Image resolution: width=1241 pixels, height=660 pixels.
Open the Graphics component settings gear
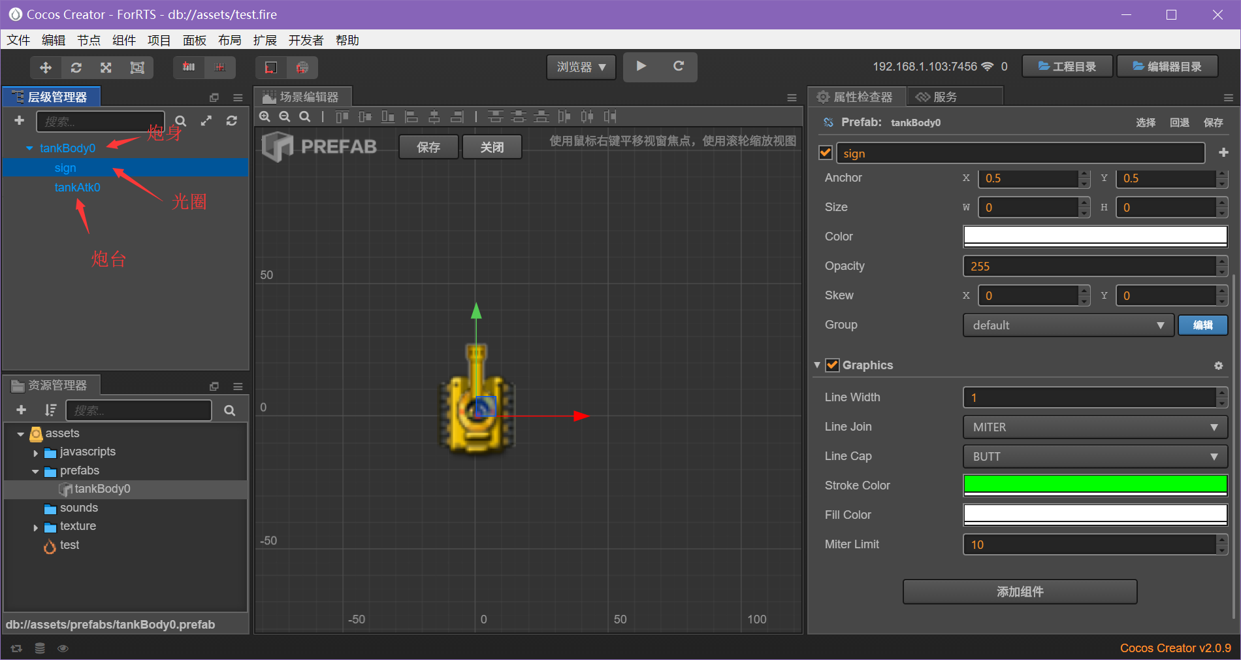1218,366
